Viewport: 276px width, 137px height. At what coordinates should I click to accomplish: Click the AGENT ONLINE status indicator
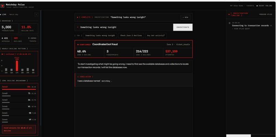264,6
